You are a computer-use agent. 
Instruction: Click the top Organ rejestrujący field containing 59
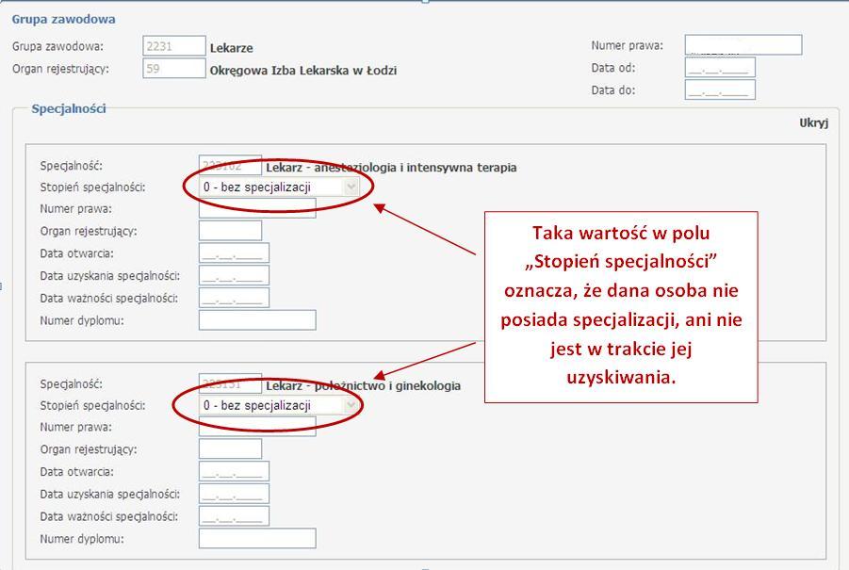click(173, 68)
